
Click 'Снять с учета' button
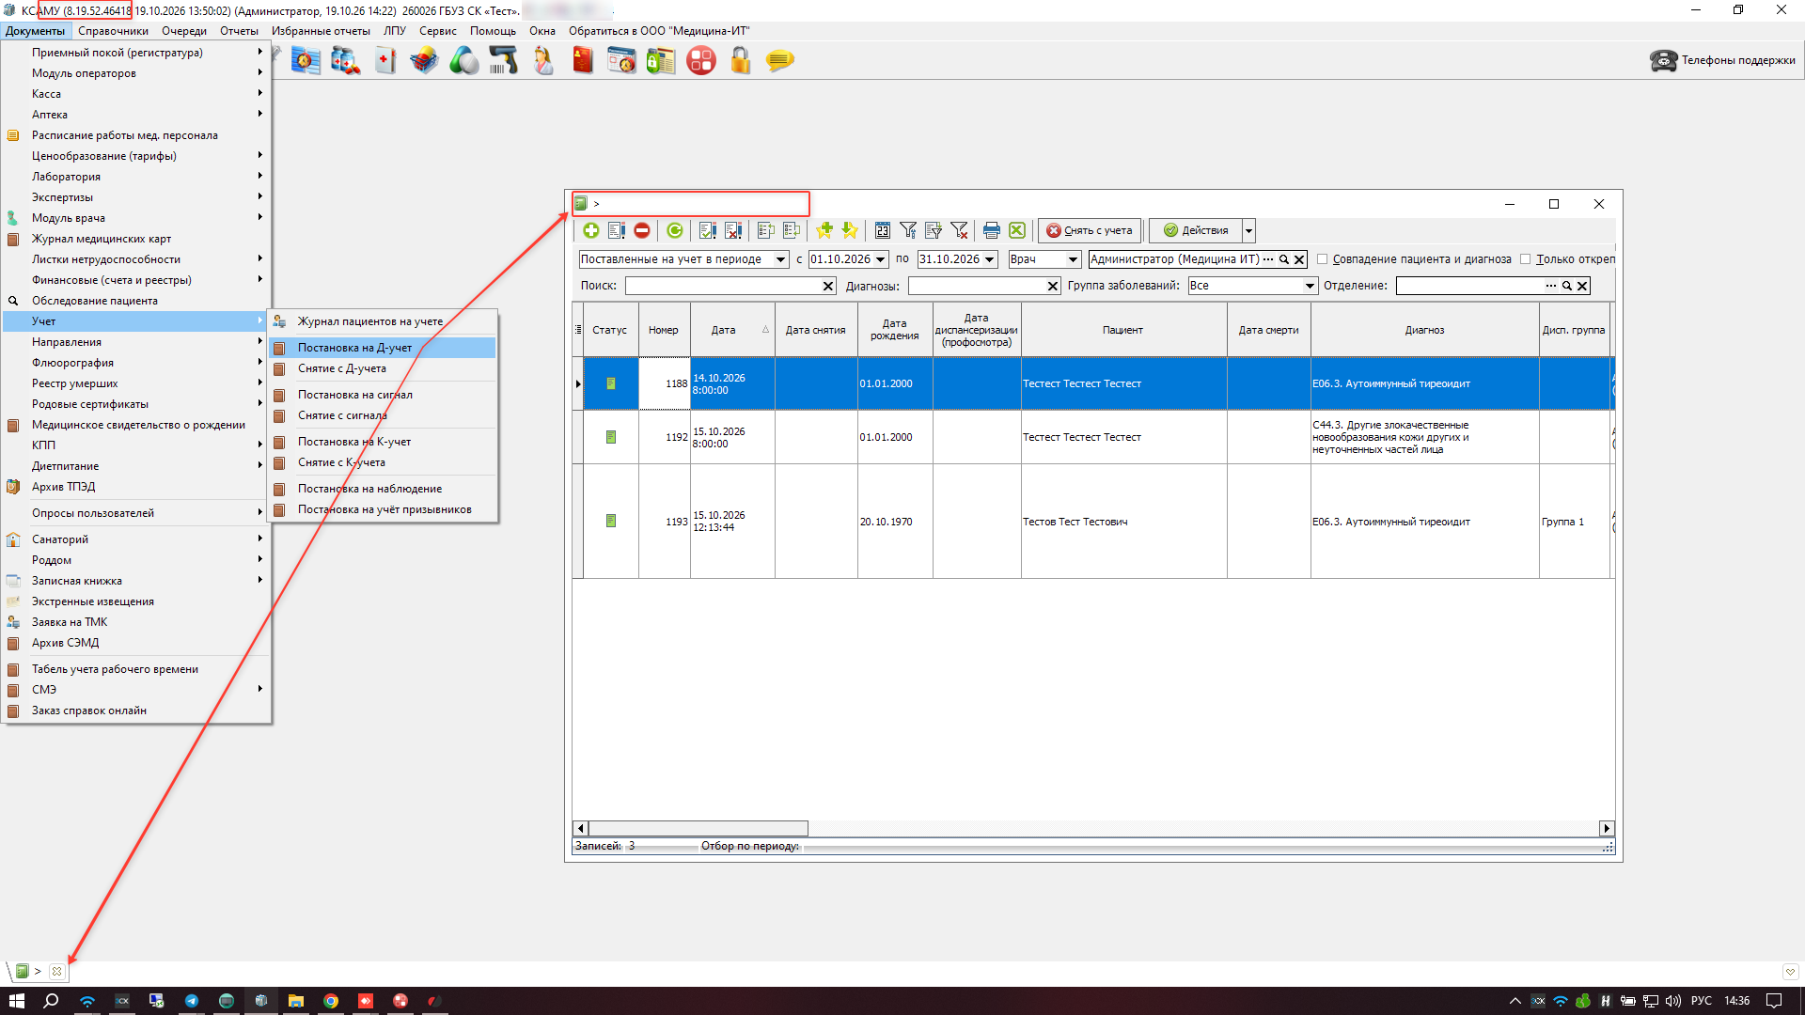pyautogui.click(x=1090, y=230)
